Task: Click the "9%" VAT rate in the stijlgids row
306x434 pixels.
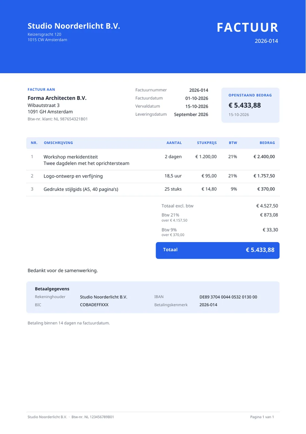Action: click(234, 189)
